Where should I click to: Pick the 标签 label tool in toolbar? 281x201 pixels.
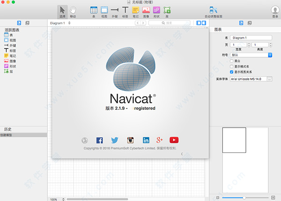125,12
